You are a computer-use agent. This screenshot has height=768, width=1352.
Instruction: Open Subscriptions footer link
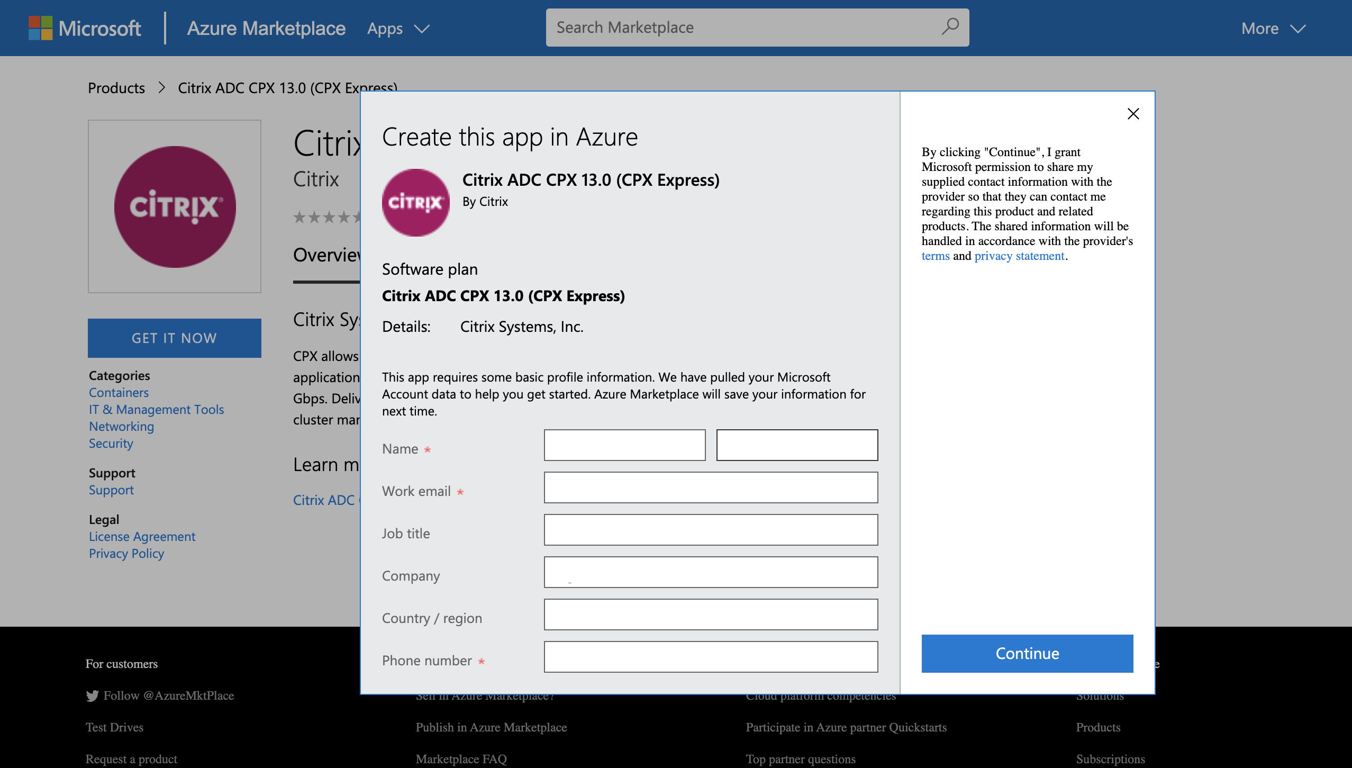coord(1110,759)
